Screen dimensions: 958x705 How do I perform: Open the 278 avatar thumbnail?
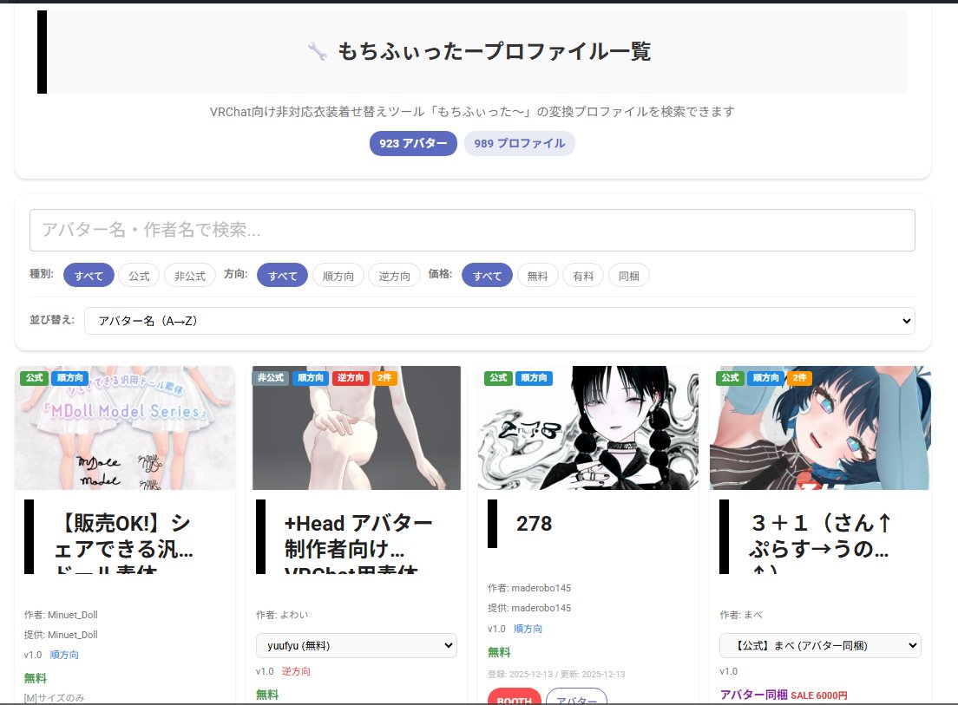(x=588, y=428)
